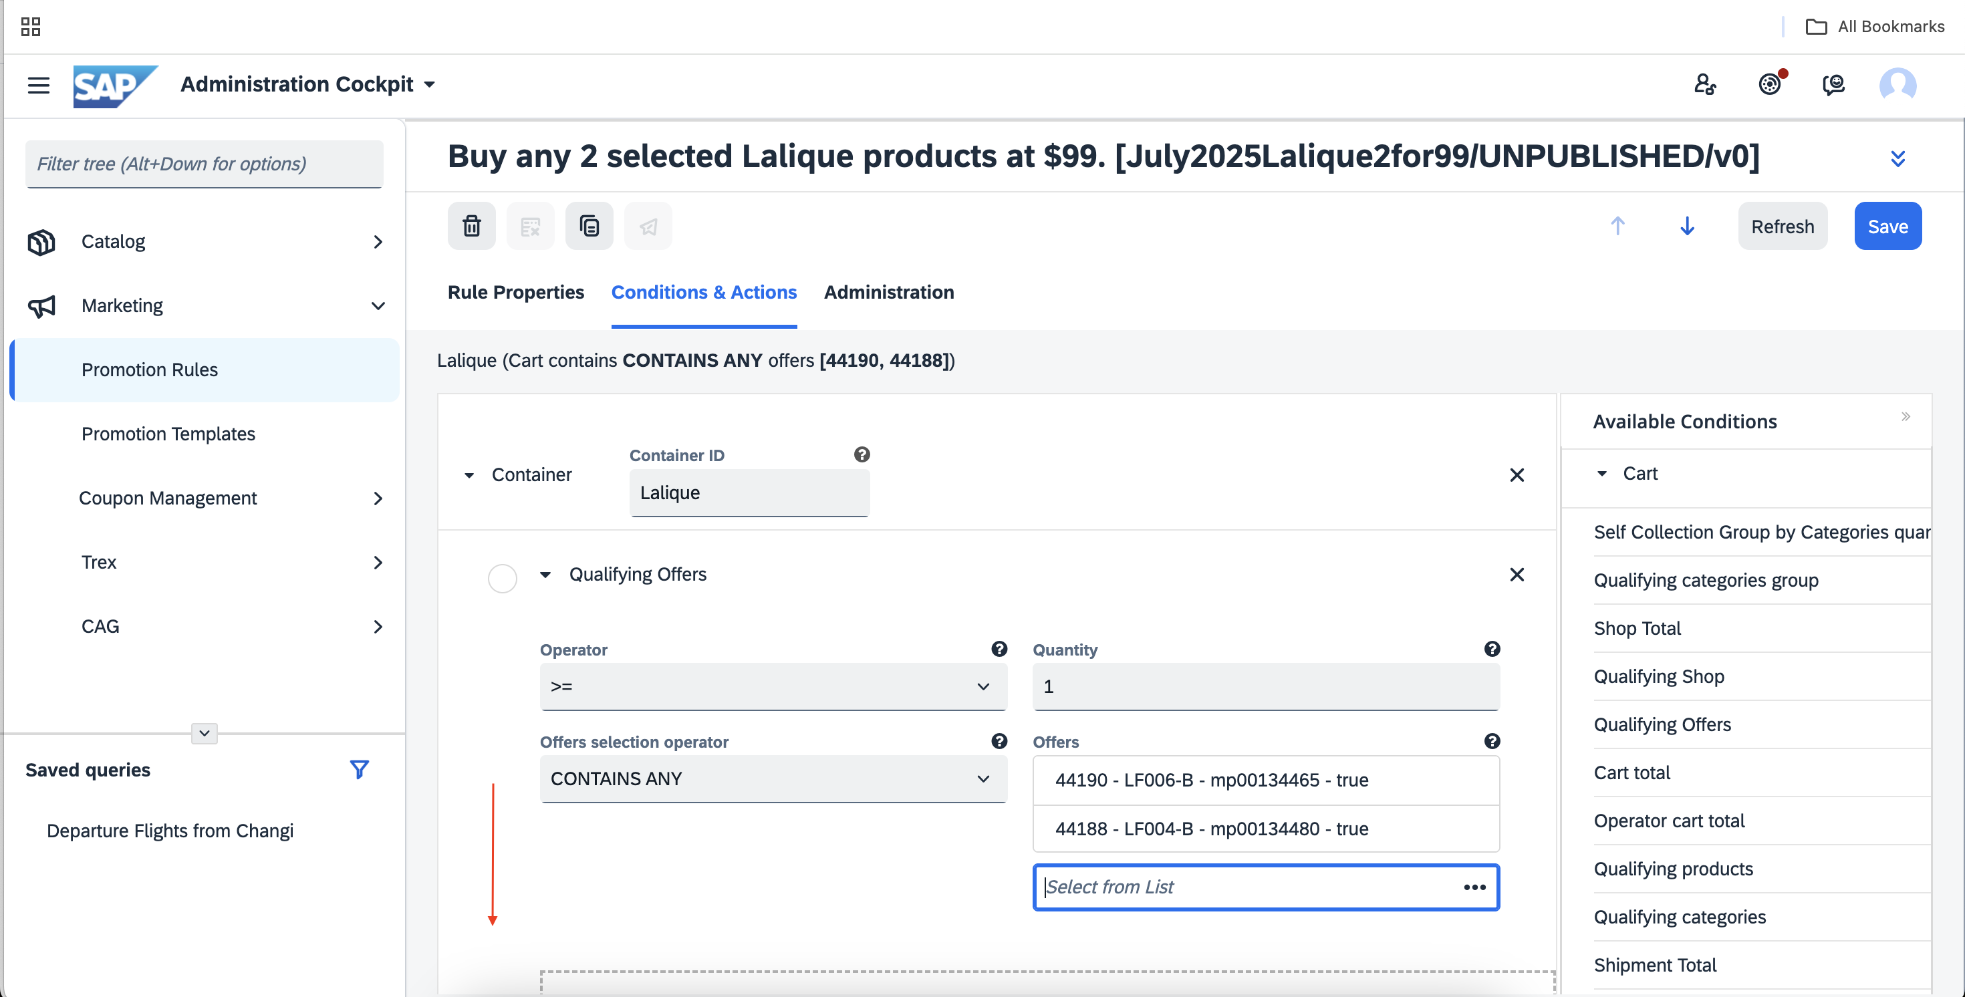Go to the next item with down arrow
The image size is (1965, 997).
point(1688,226)
